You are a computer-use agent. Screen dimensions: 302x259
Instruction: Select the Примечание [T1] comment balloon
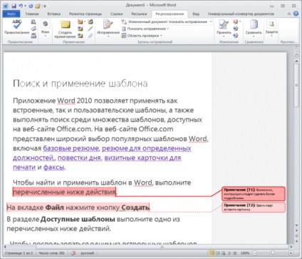[x=254, y=194]
